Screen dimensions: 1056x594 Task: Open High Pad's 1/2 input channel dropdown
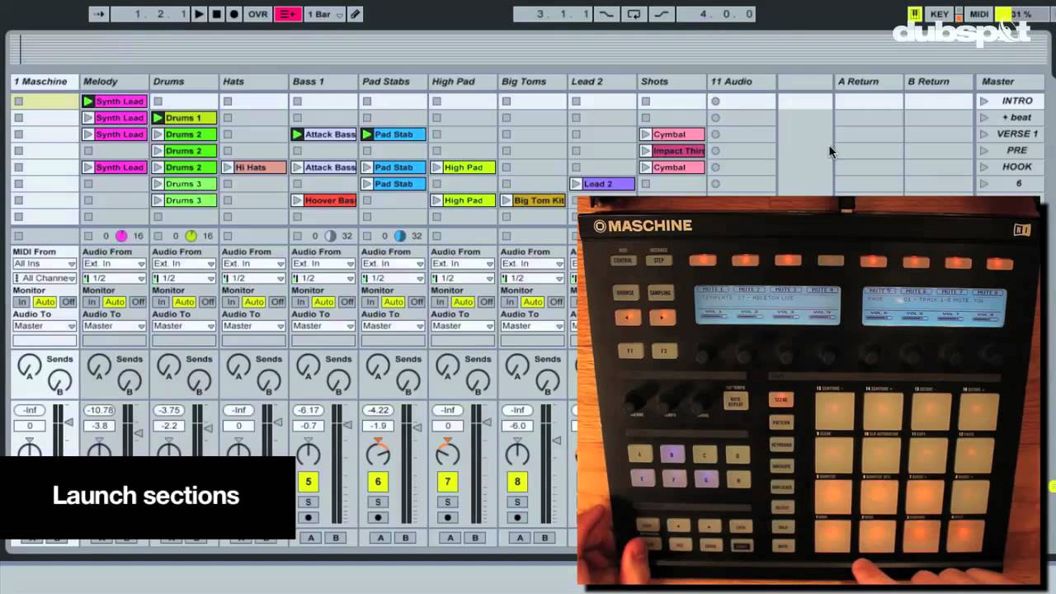pyautogui.click(x=463, y=279)
